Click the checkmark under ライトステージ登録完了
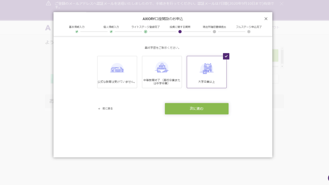The height and width of the screenshot is (185, 329). click(x=145, y=32)
